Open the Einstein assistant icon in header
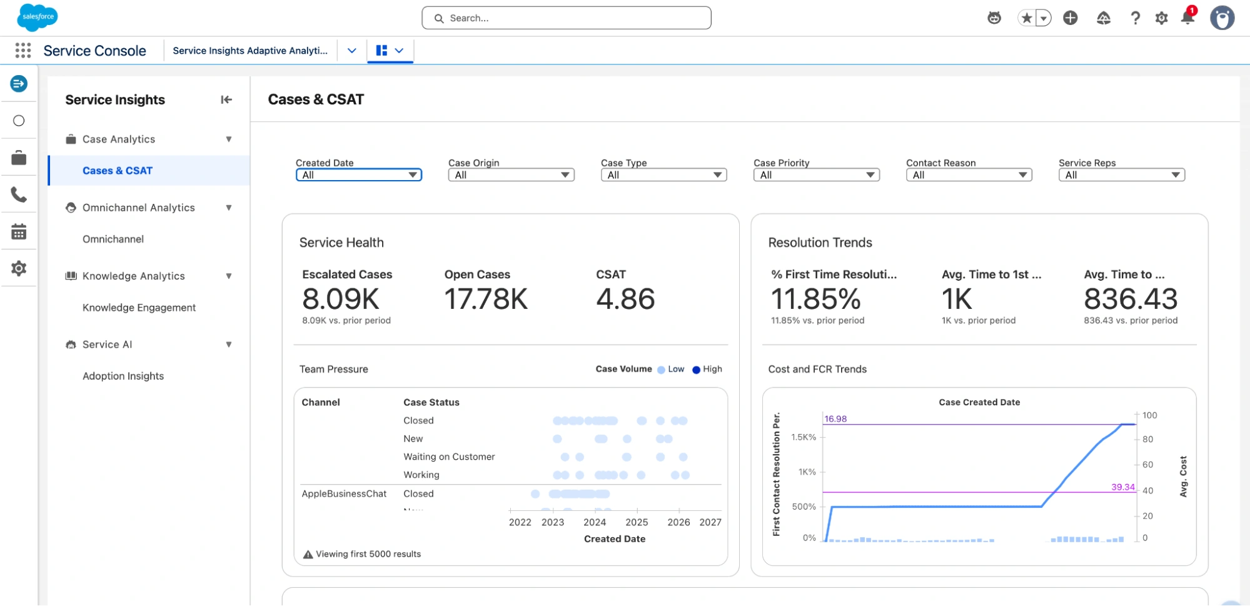1250x606 pixels. [x=994, y=18]
